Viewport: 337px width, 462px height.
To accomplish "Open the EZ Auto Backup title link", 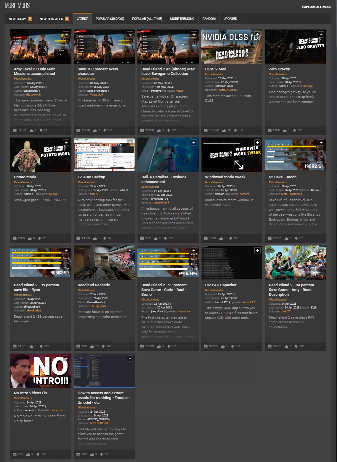I will [92, 177].
